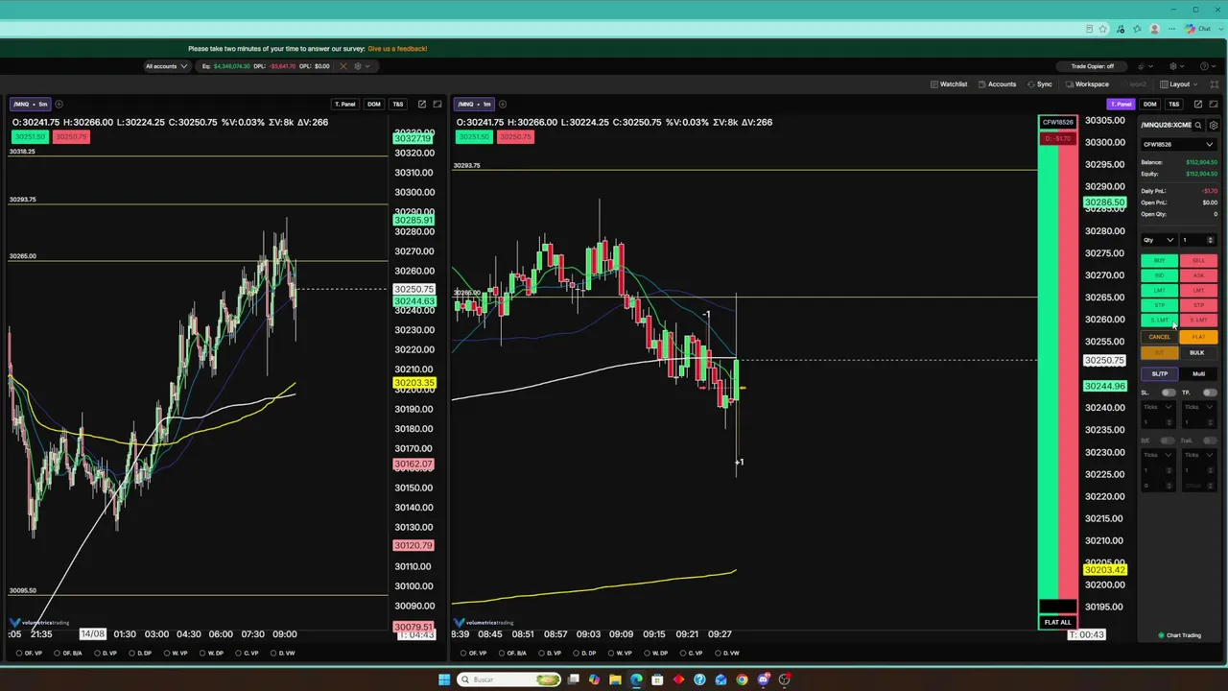Open SL Ticks unit dropdown

tap(1157, 407)
